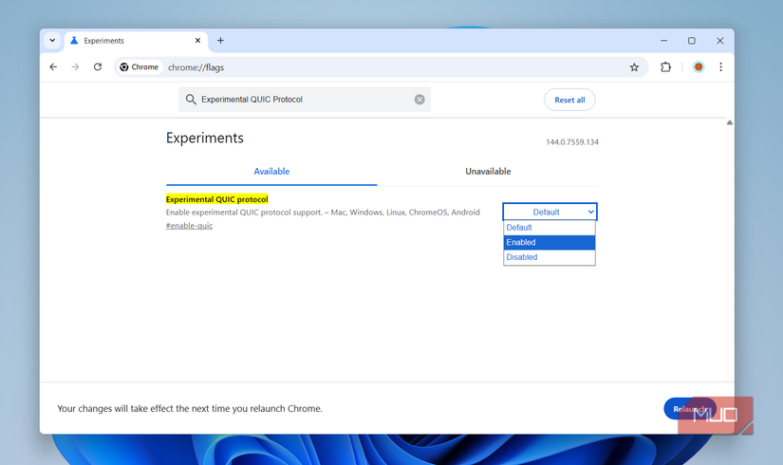Switch to the Unavailable tab
Screen dimensions: 783x465
pos(488,172)
